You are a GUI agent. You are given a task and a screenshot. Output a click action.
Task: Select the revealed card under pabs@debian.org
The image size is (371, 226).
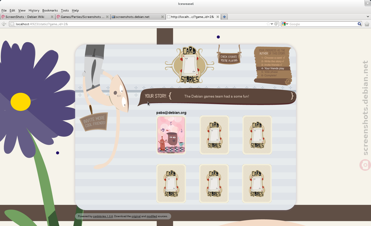(x=171, y=135)
